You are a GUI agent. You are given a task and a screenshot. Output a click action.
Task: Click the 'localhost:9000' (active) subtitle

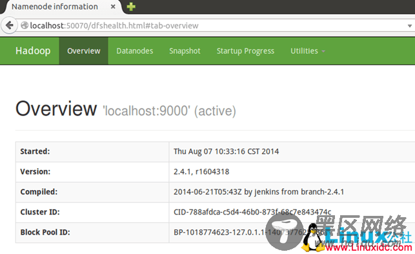tap(169, 111)
